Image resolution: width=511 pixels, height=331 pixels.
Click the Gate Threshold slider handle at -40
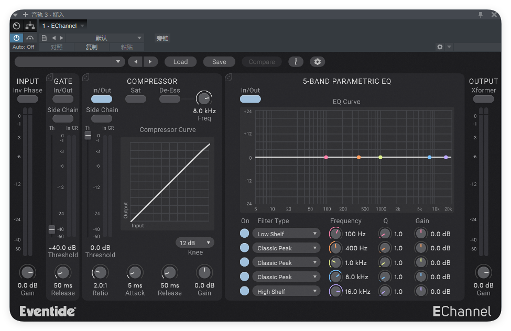pos(52,229)
